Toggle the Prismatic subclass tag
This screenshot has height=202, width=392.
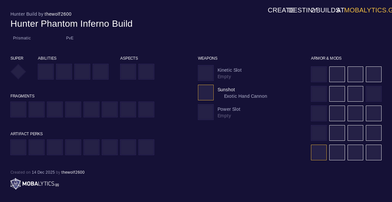click(22, 38)
